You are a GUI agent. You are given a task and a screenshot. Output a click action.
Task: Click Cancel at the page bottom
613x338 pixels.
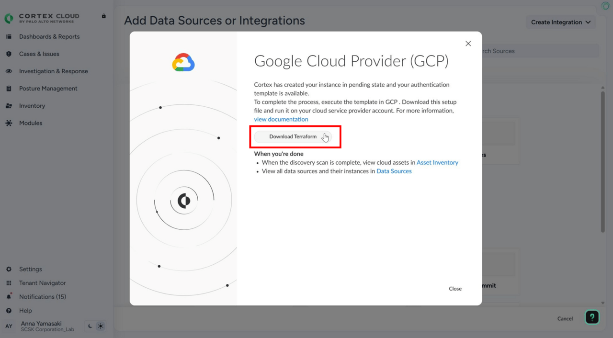(x=565, y=318)
